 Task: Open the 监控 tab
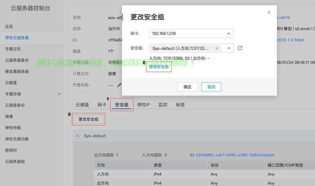(x=163, y=105)
